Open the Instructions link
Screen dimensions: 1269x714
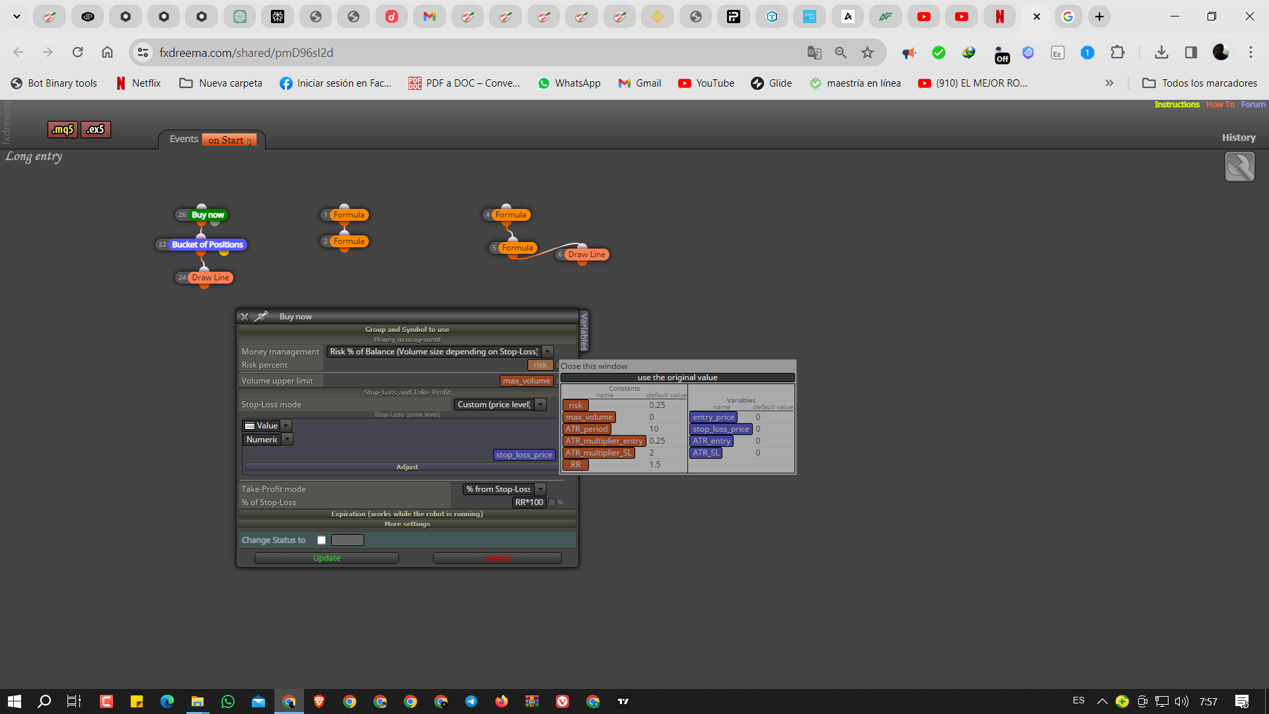1176,104
